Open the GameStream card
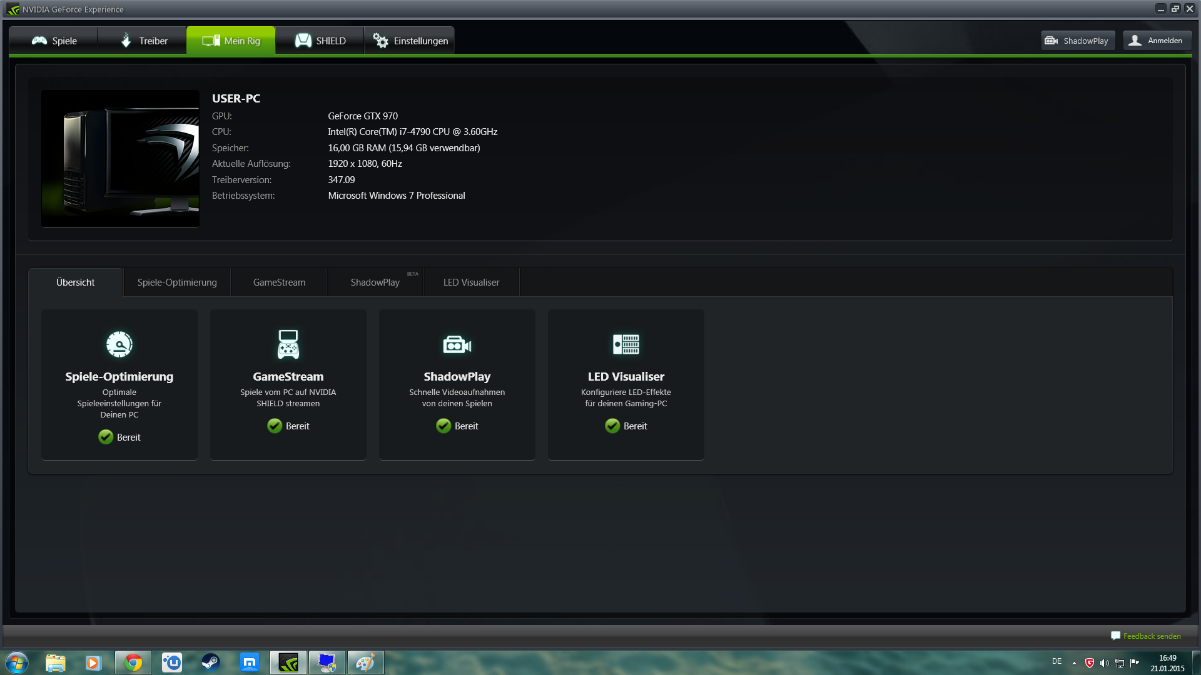The height and width of the screenshot is (675, 1201). point(288,384)
